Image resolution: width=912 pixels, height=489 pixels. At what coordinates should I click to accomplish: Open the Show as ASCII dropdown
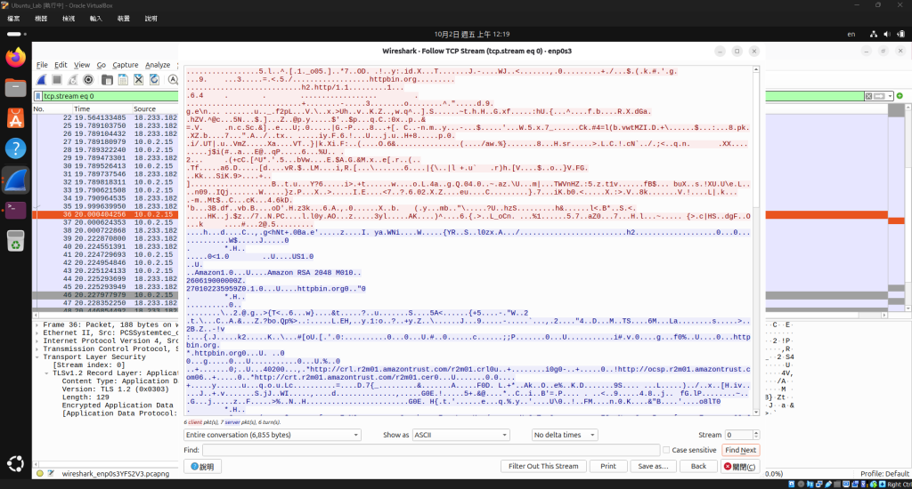[460, 435]
